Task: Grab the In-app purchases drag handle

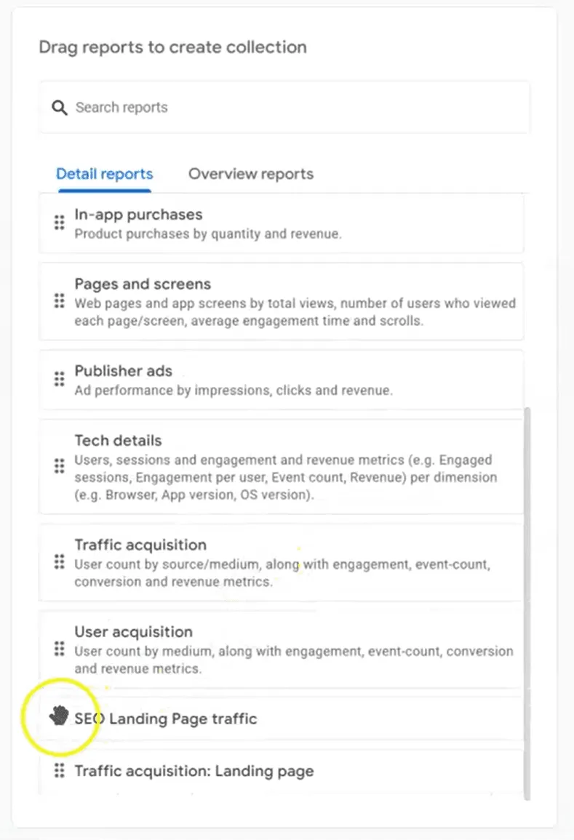Action: coord(60,223)
